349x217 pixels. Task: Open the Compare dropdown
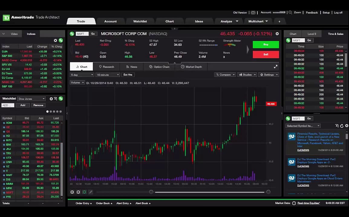tap(225, 75)
